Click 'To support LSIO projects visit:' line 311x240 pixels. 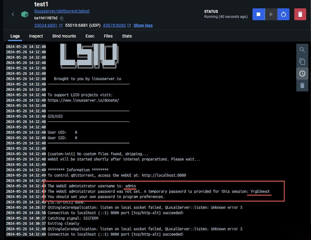pos(80,95)
